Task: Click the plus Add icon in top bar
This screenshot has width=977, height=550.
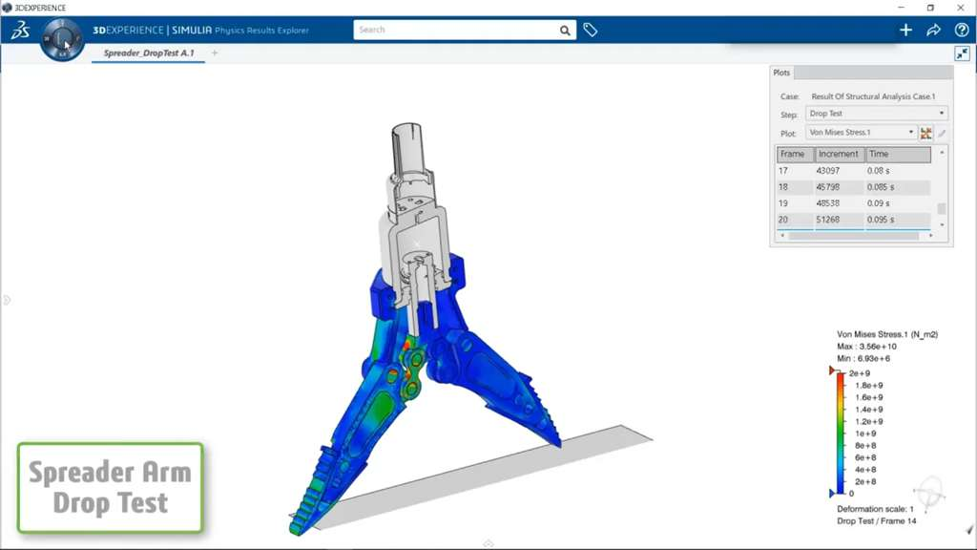Action: [x=905, y=31]
